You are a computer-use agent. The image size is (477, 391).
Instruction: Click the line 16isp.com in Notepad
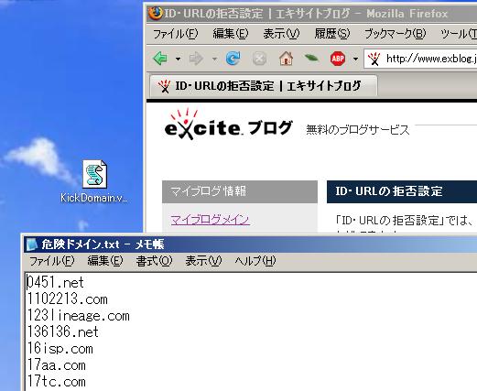[x=60, y=349]
